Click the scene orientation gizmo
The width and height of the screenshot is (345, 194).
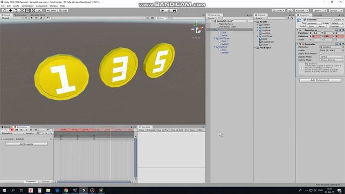196,28
